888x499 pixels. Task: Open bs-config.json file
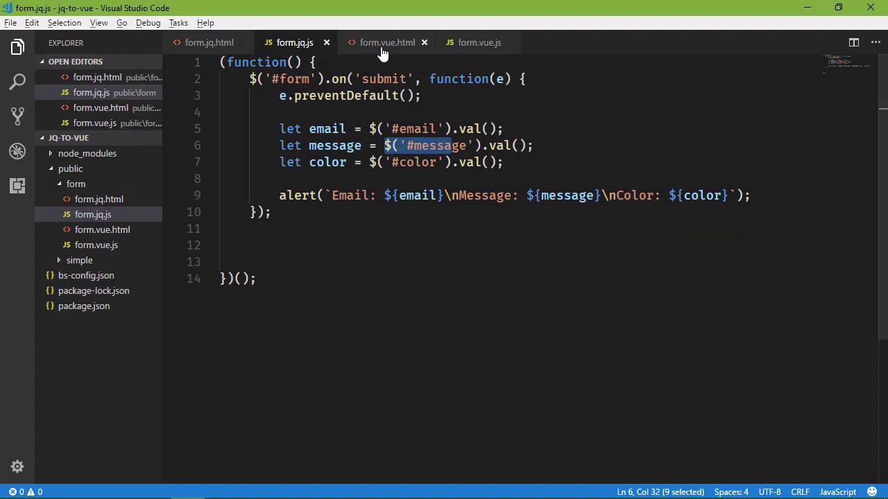[99, 275]
